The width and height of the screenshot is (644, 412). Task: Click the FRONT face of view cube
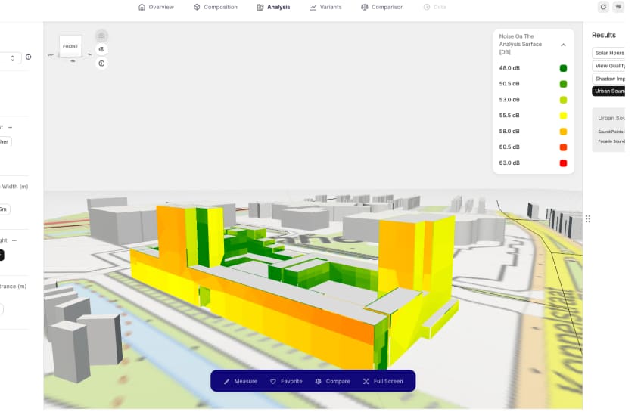click(x=70, y=46)
